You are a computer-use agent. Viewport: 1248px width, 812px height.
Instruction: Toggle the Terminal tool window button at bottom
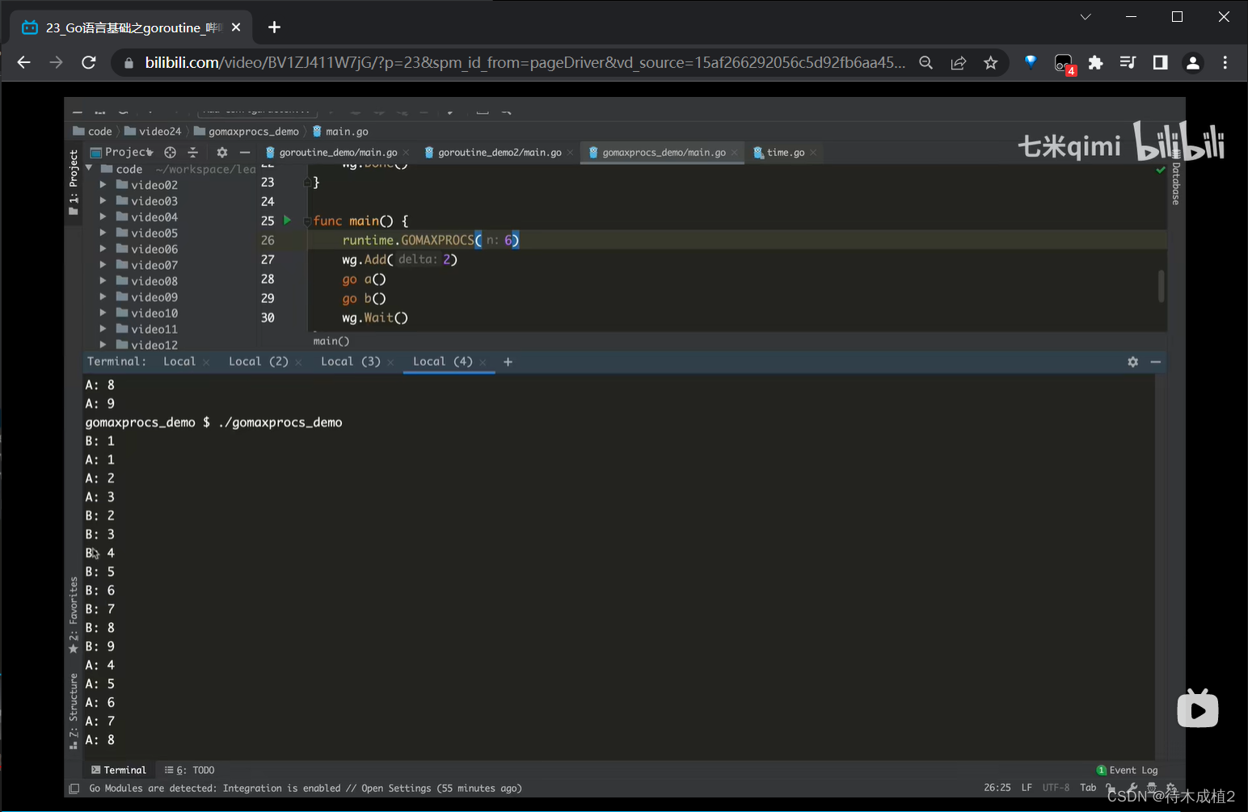pyautogui.click(x=119, y=770)
